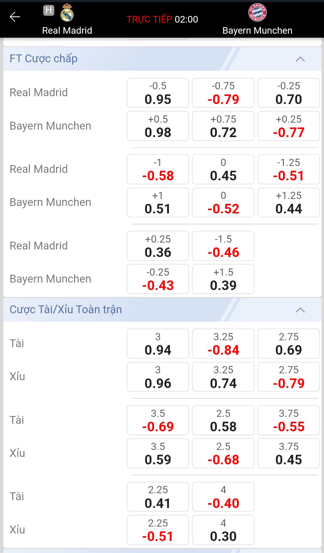Tap the TRỰC TIẾP 02:00 live label
The image size is (324, 553).
(x=162, y=19)
